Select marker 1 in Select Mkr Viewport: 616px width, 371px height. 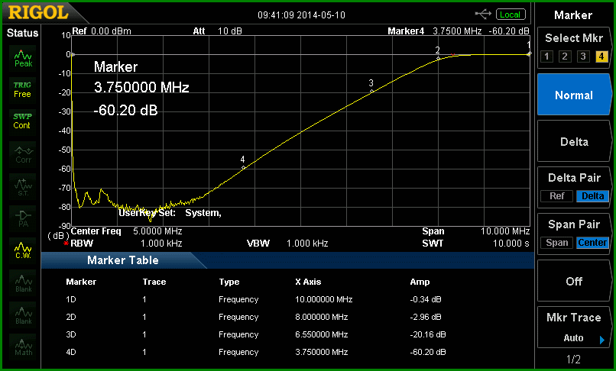click(546, 56)
